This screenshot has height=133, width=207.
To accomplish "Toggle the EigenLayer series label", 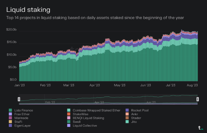I will click(23, 126).
